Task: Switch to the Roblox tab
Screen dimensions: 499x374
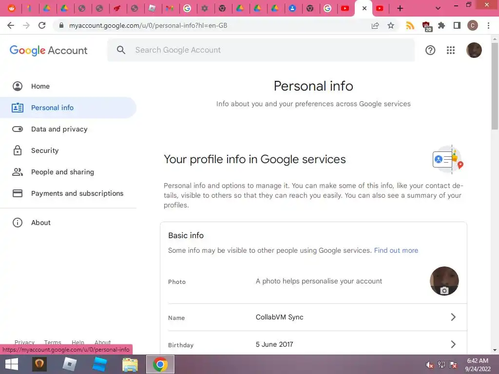Action: (x=152, y=9)
